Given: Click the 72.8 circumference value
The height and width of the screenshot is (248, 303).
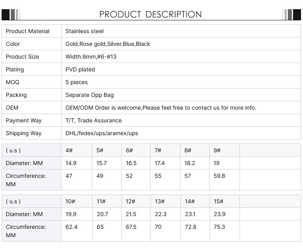Looking at the screenshot, I should click(190, 227).
